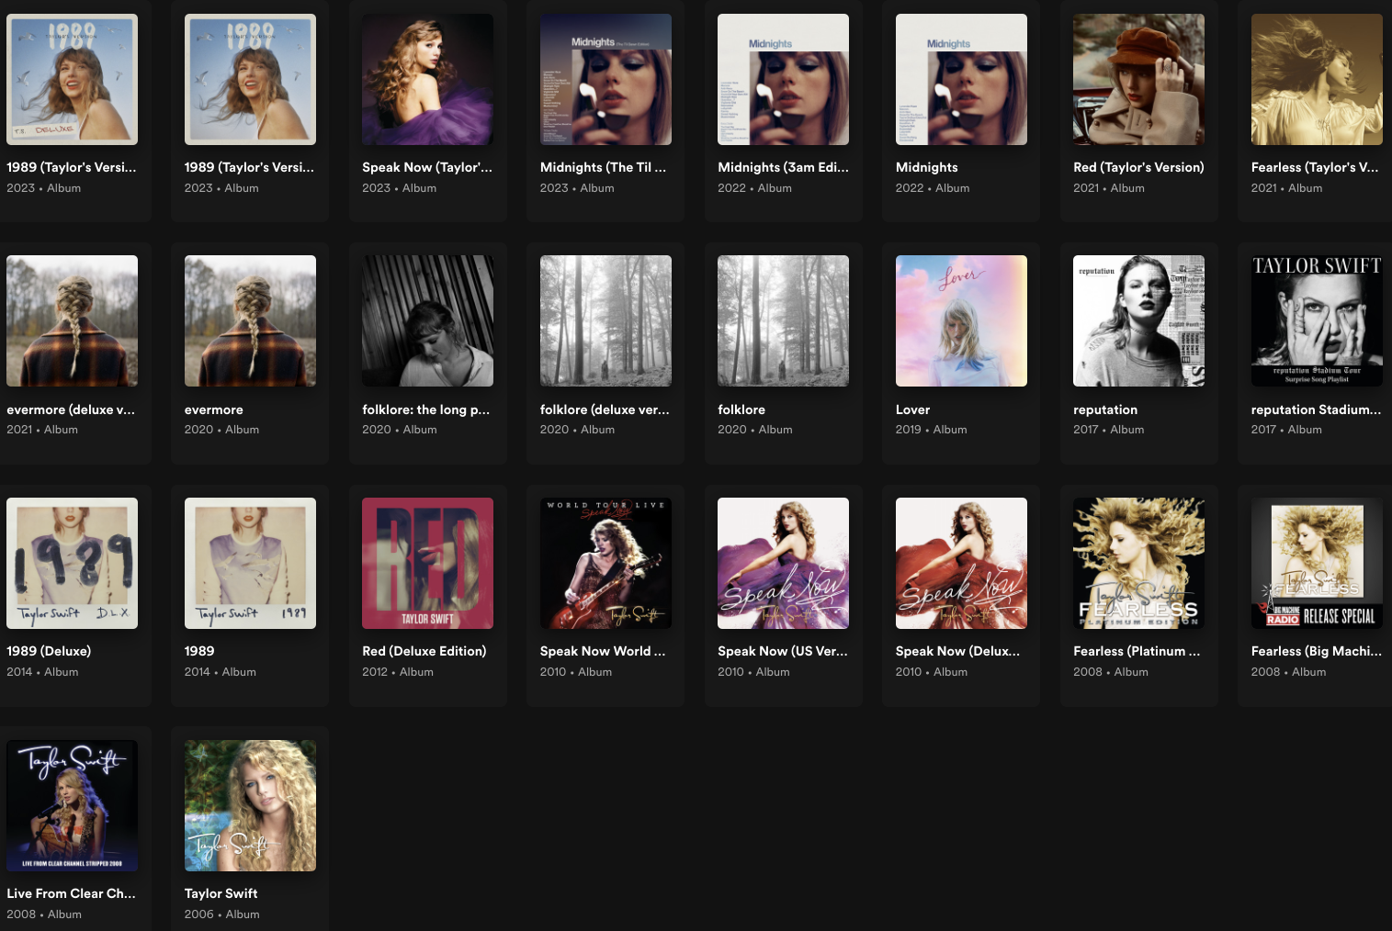The image size is (1392, 931).
Task: Open Fearless (Taylor's V... sepia cover
Action: (x=1317, y=79)
